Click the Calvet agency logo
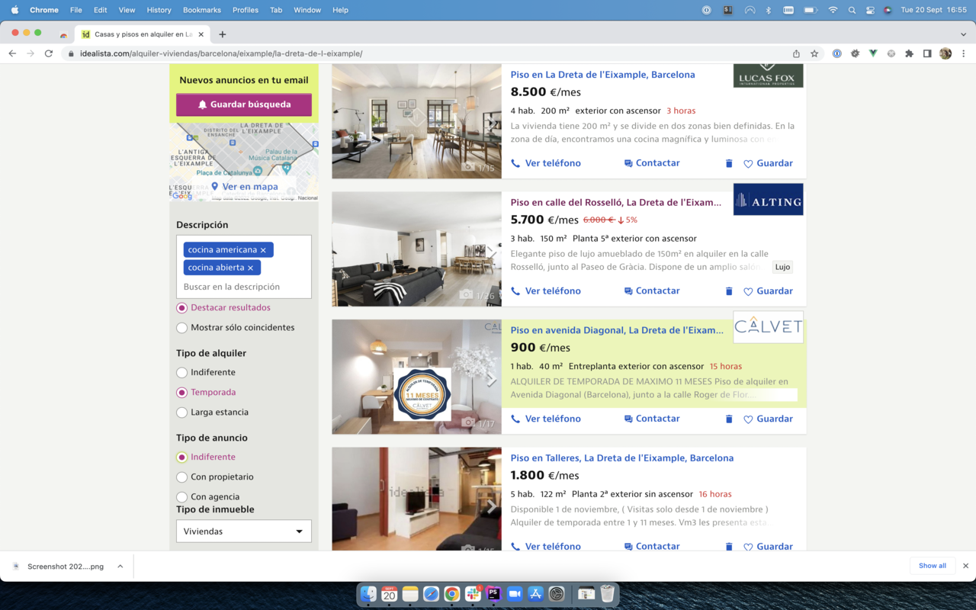 pos(768,327)
